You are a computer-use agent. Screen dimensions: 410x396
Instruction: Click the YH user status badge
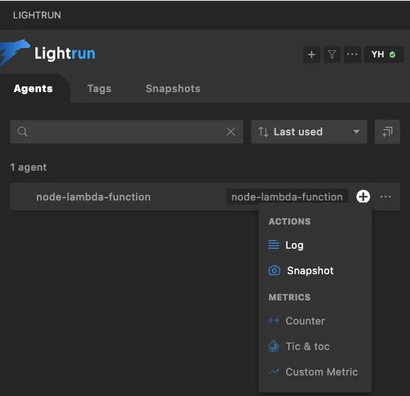coord(384,55)
